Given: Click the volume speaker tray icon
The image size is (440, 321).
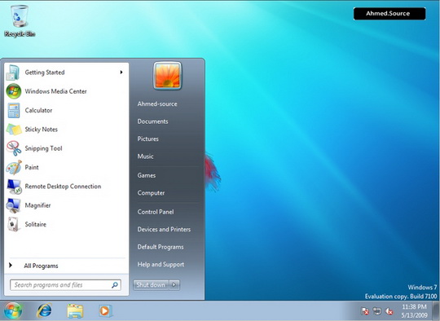Looking at the screenshot, I should 389,311.
